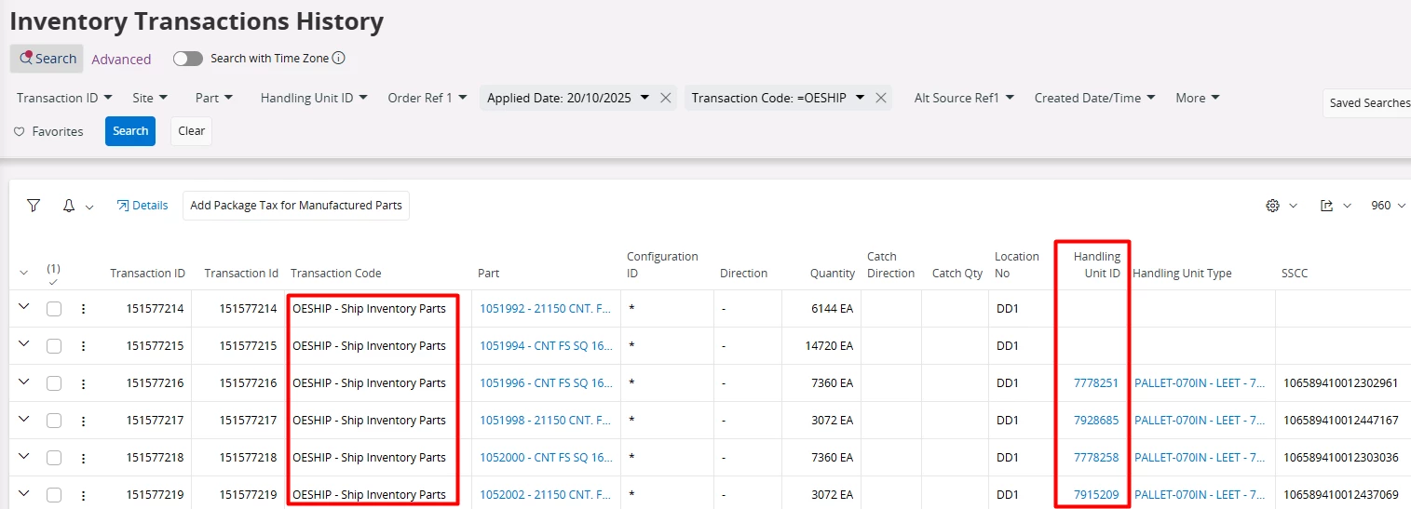The image size is (1411, 509).
Task: Open row menu for transaction 151577214
Action: (83, 309)
